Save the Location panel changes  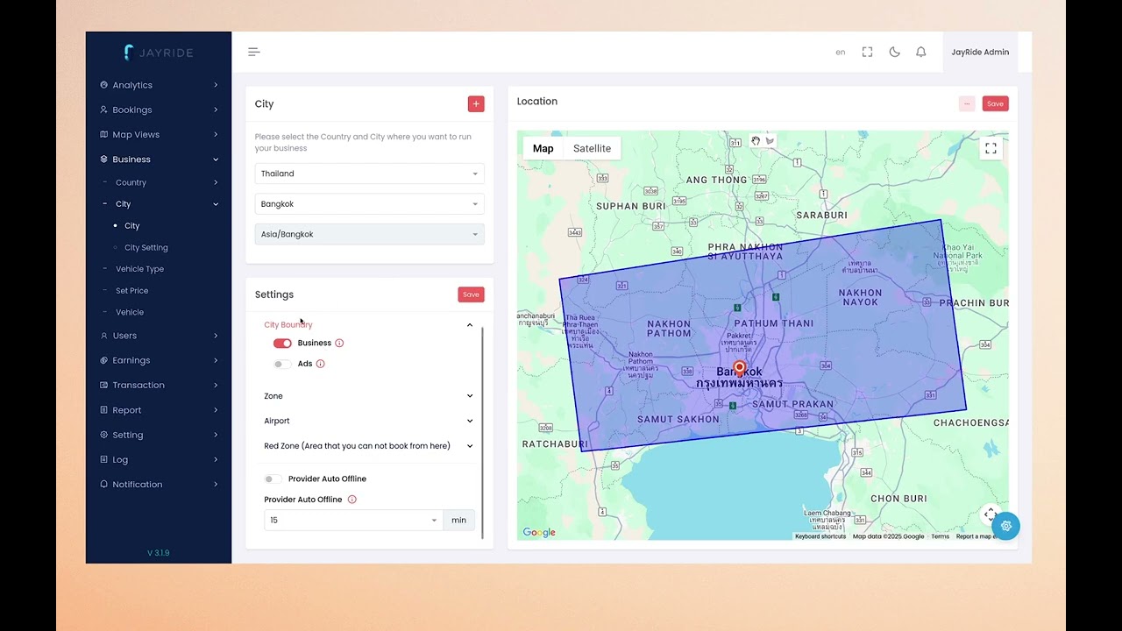tap(995, 103)
